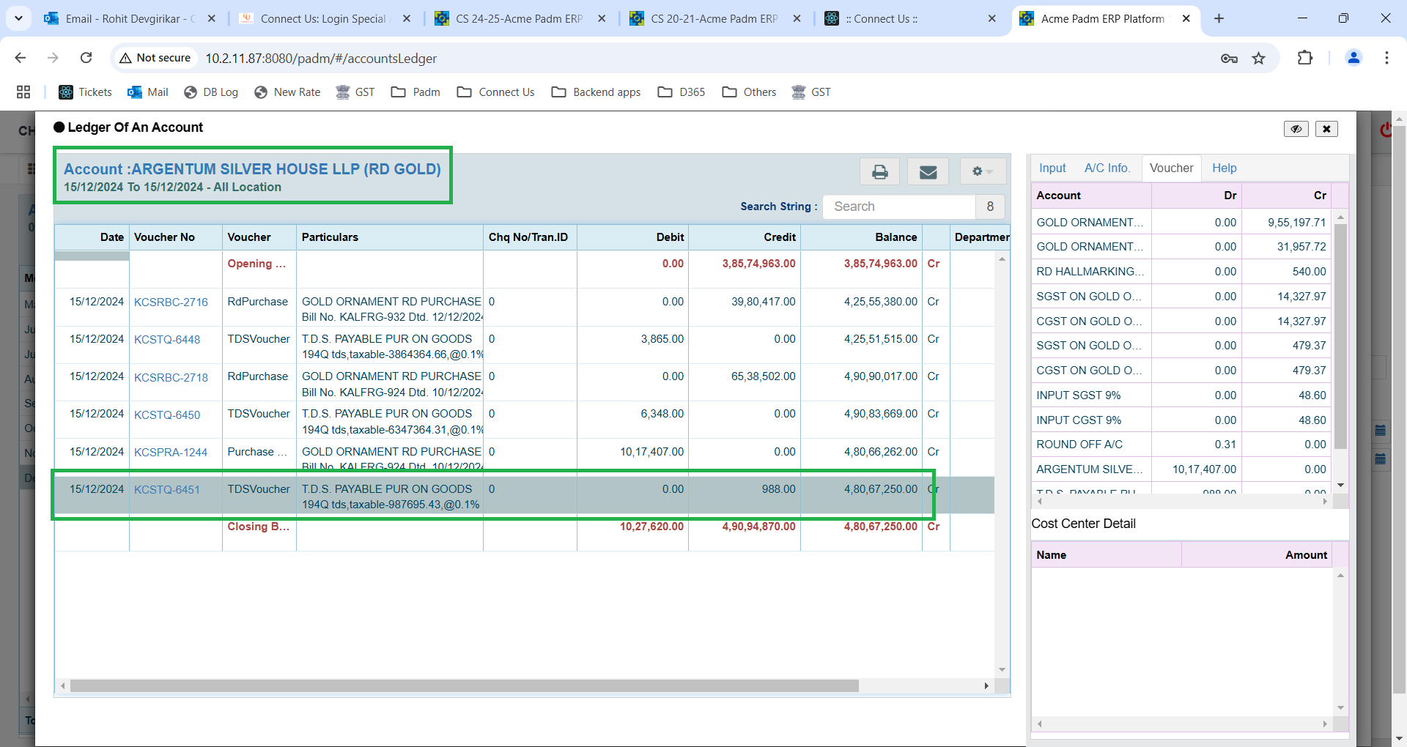Close the Ledger Of An Account dialog

pos(1326,129)
